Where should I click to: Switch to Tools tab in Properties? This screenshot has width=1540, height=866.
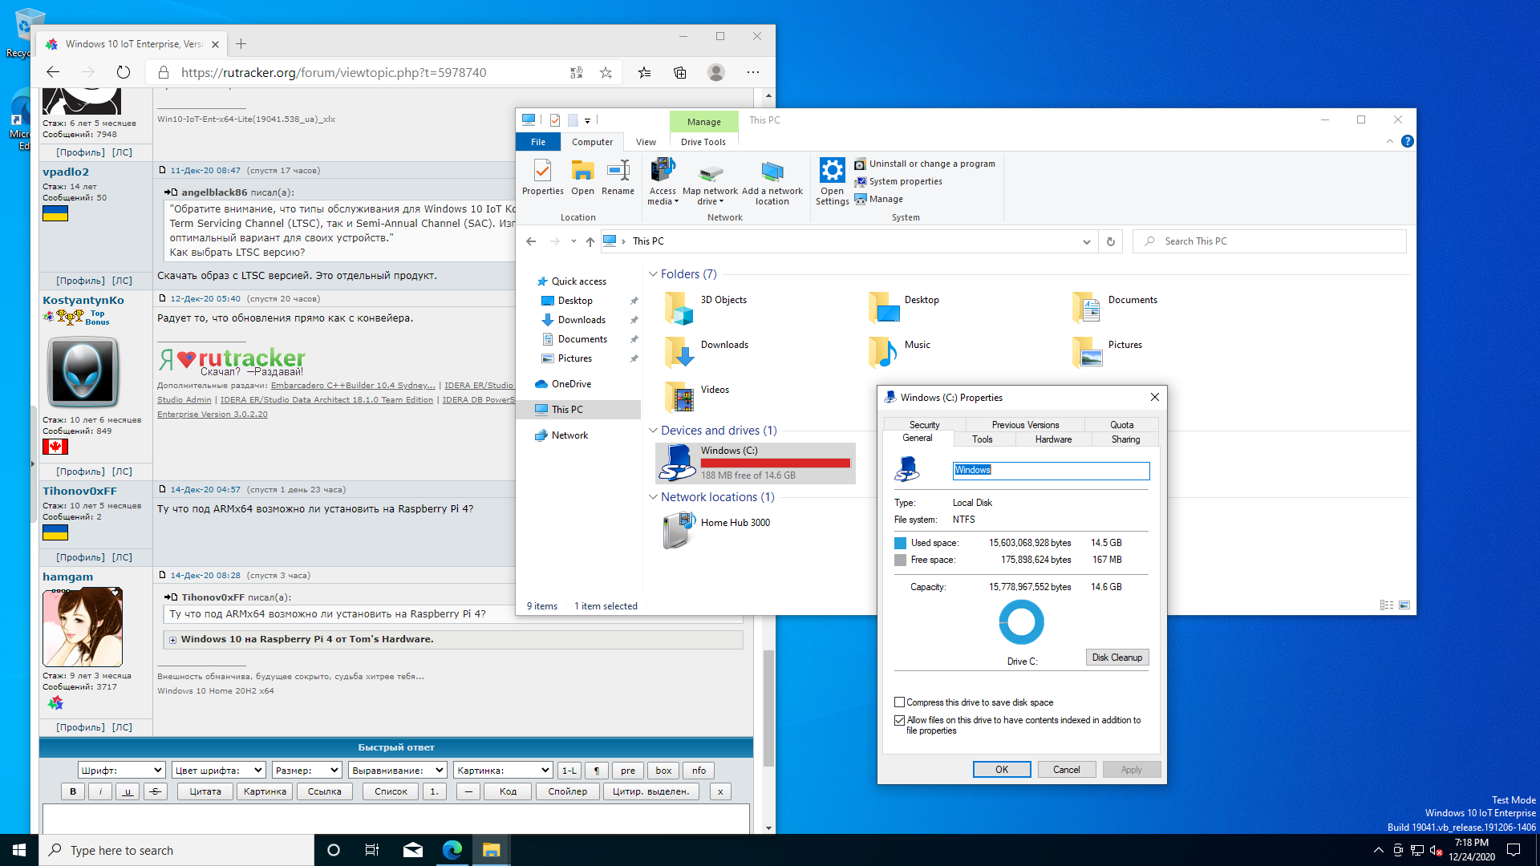tap(982, 439)
